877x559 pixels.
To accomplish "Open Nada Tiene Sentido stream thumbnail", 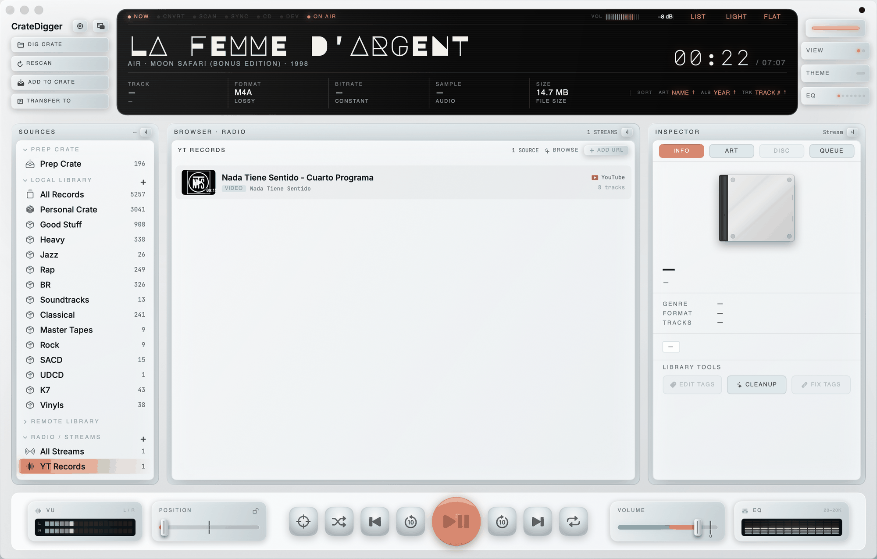I will 198,182.
